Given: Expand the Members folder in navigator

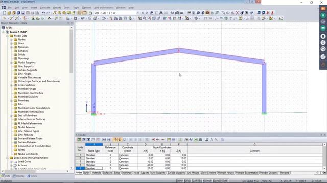Looking at the screenshot, I should (12, 101).
